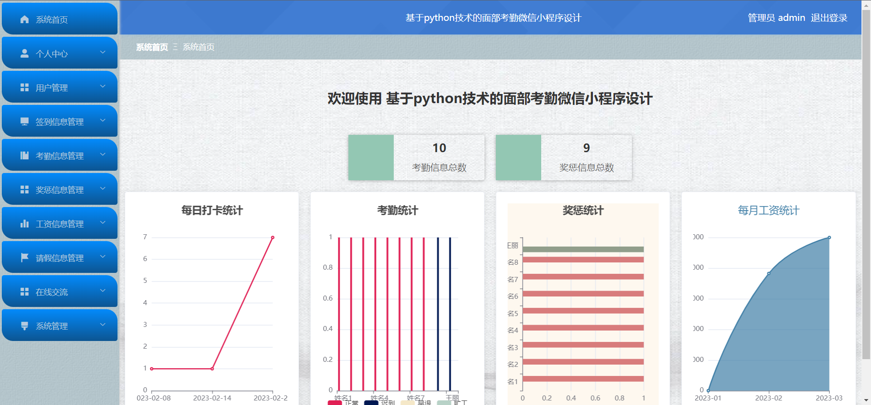
Task: Click the bar chart icon for 工资信息管理
Action: (x=24, y=224)
